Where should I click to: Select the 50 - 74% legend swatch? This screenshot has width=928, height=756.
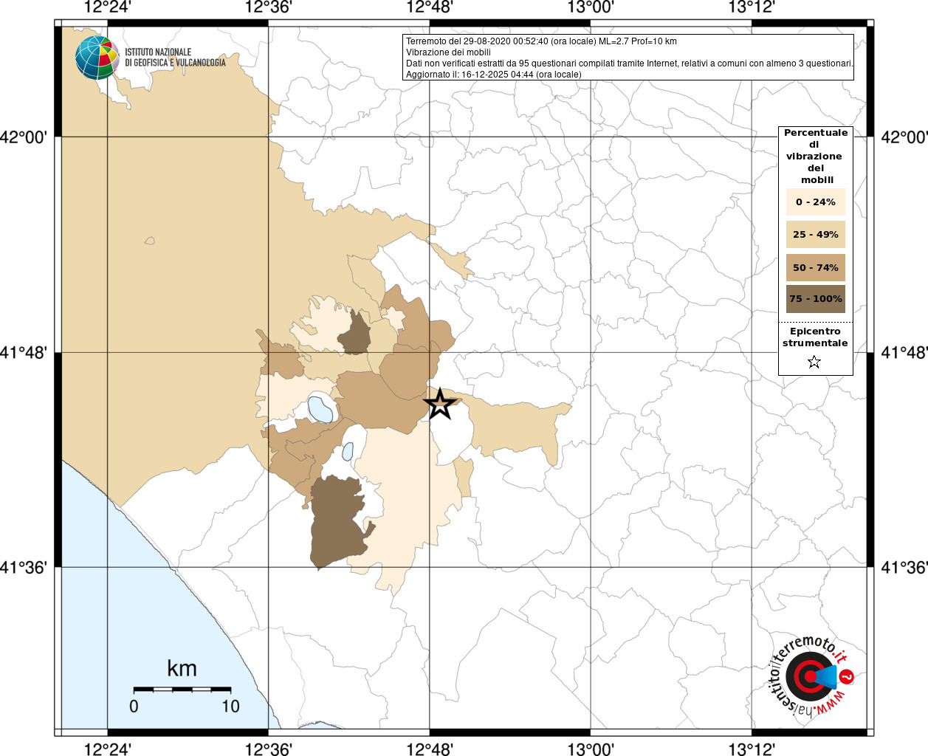click(815, 267)
